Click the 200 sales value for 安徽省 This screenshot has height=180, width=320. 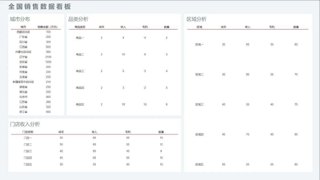pos(48,67)
